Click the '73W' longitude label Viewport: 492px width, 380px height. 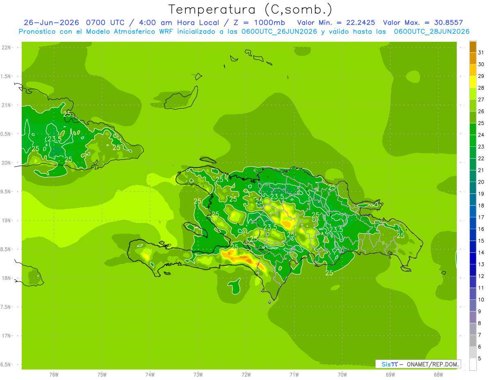click(x=198, y=375)
